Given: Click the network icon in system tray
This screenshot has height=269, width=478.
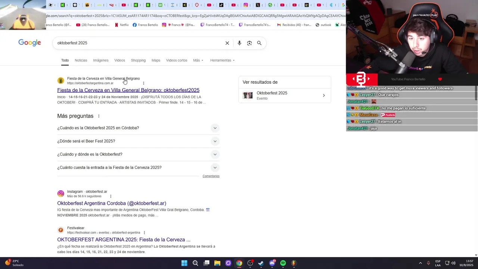Looking at the screenshot, I should click(x=447, y=263).
